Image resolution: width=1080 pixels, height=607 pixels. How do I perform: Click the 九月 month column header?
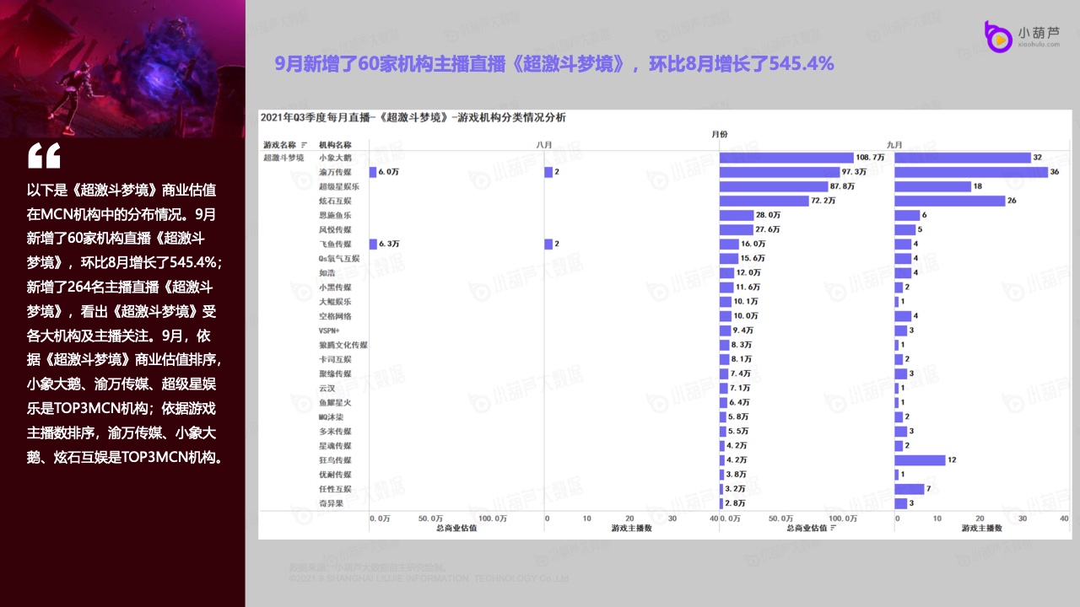[x=894, y=145]
